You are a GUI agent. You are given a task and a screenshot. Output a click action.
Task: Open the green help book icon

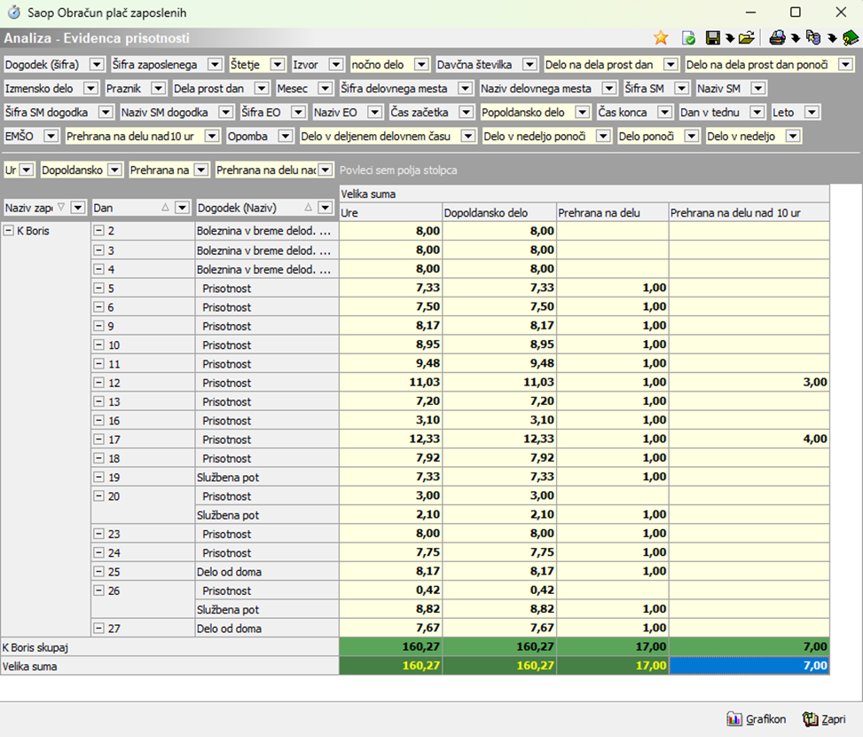pyautogui.click(x=851, y=38)
